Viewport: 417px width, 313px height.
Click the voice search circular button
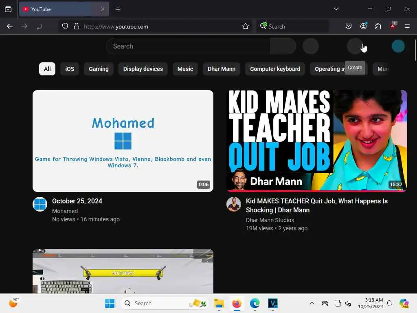coord(311,46)
